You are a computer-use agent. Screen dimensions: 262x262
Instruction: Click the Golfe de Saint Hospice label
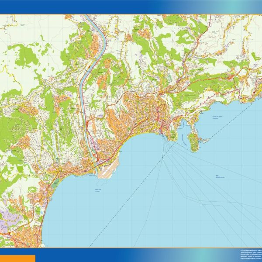tap(217, 117)
